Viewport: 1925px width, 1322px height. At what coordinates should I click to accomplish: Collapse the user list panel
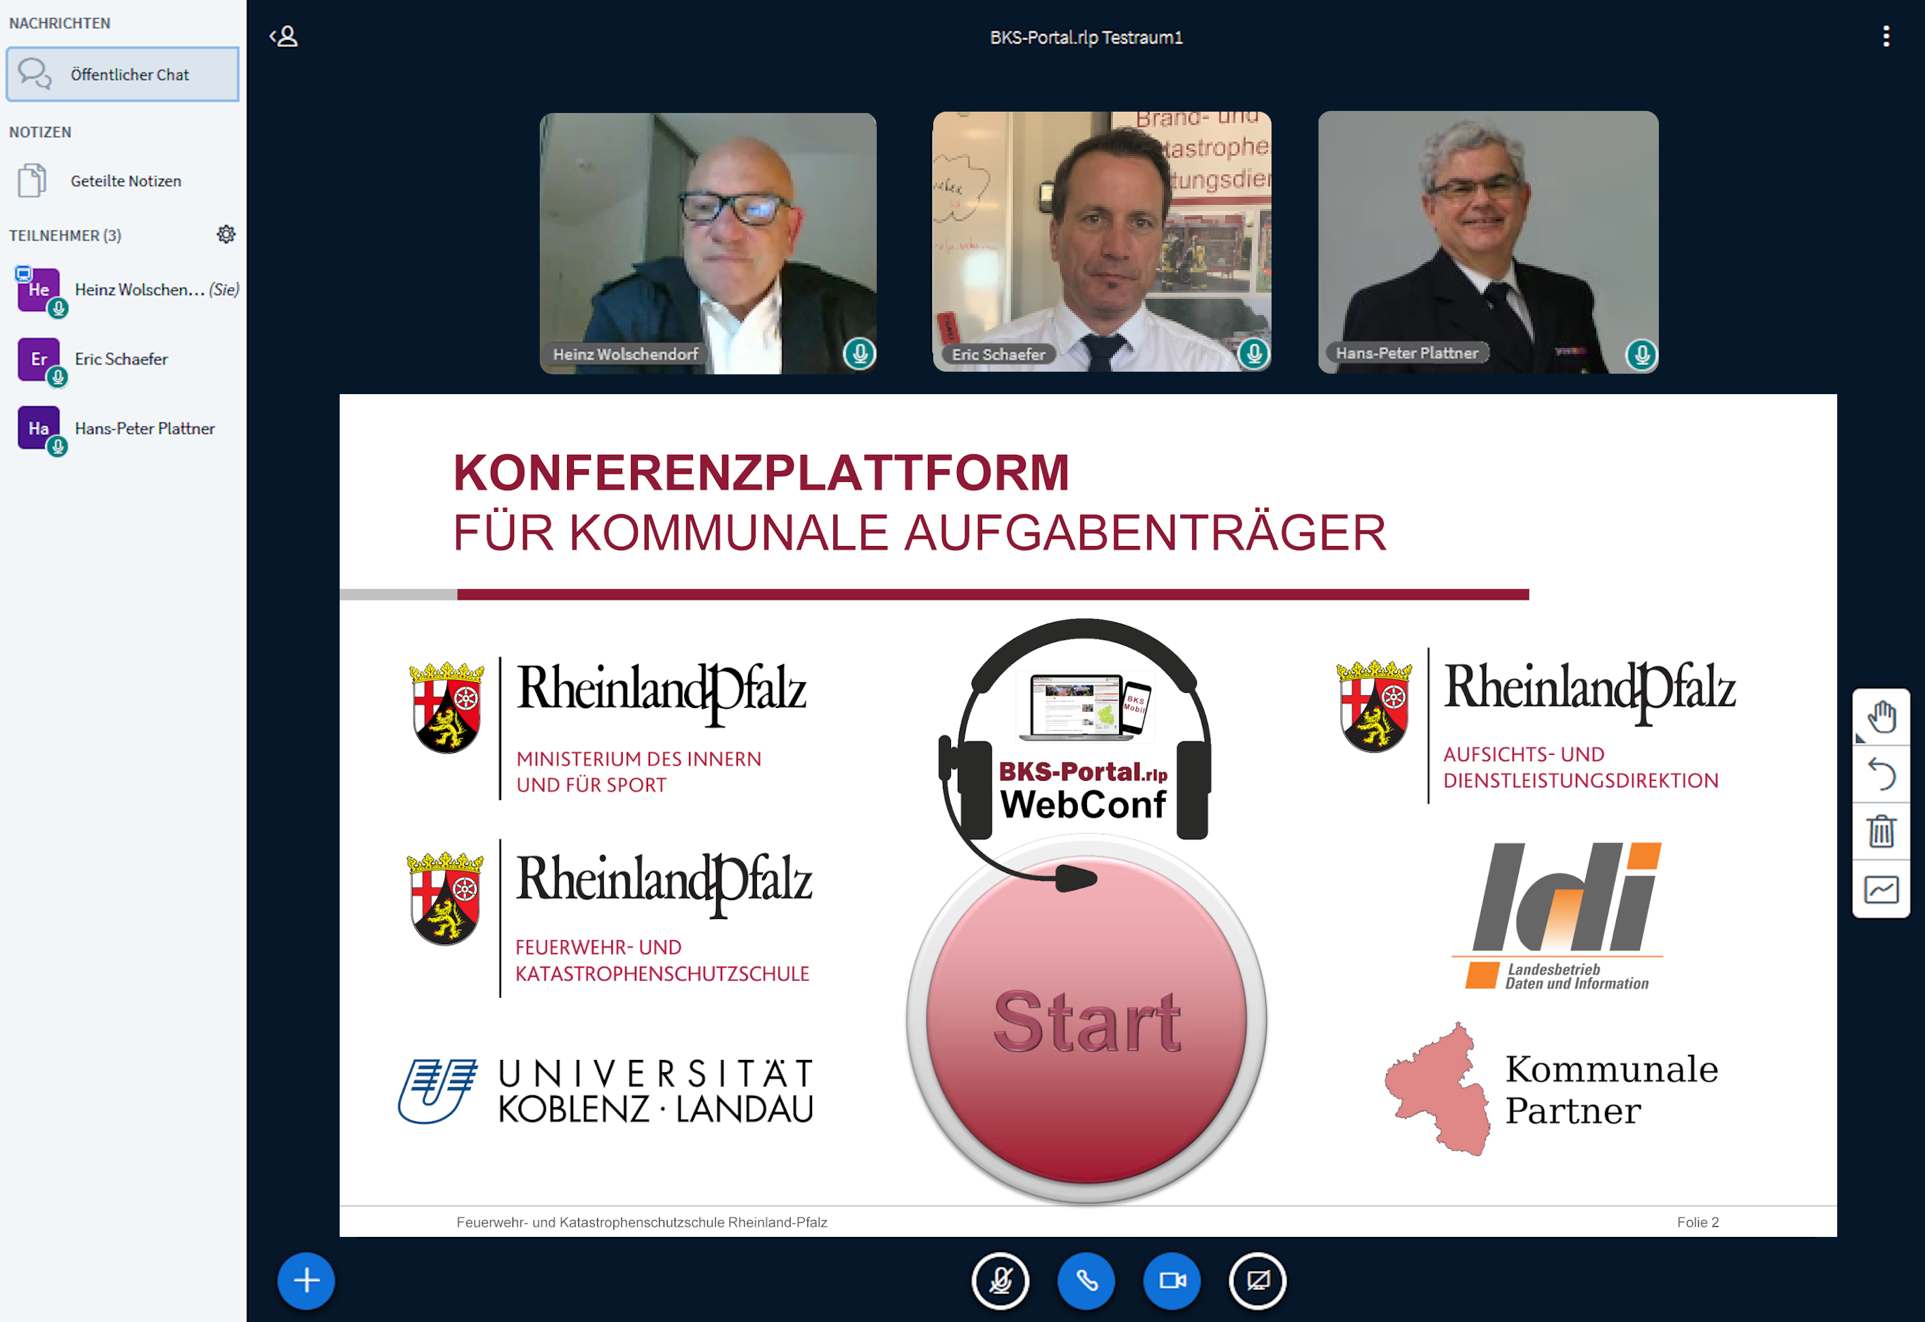click(x=283, y=37)
